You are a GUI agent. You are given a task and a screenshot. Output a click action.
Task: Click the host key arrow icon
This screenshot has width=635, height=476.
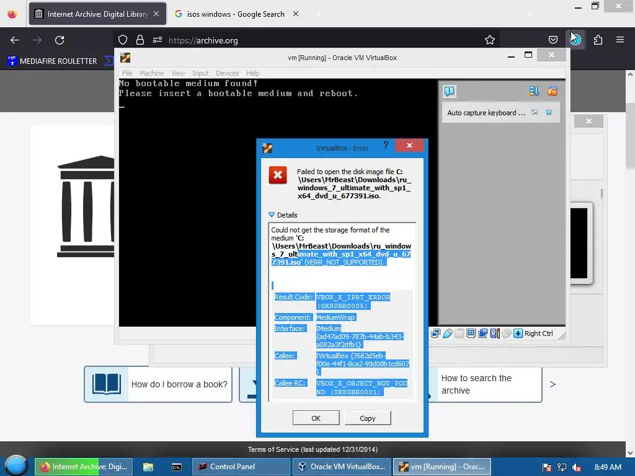[x=518, y=333]
